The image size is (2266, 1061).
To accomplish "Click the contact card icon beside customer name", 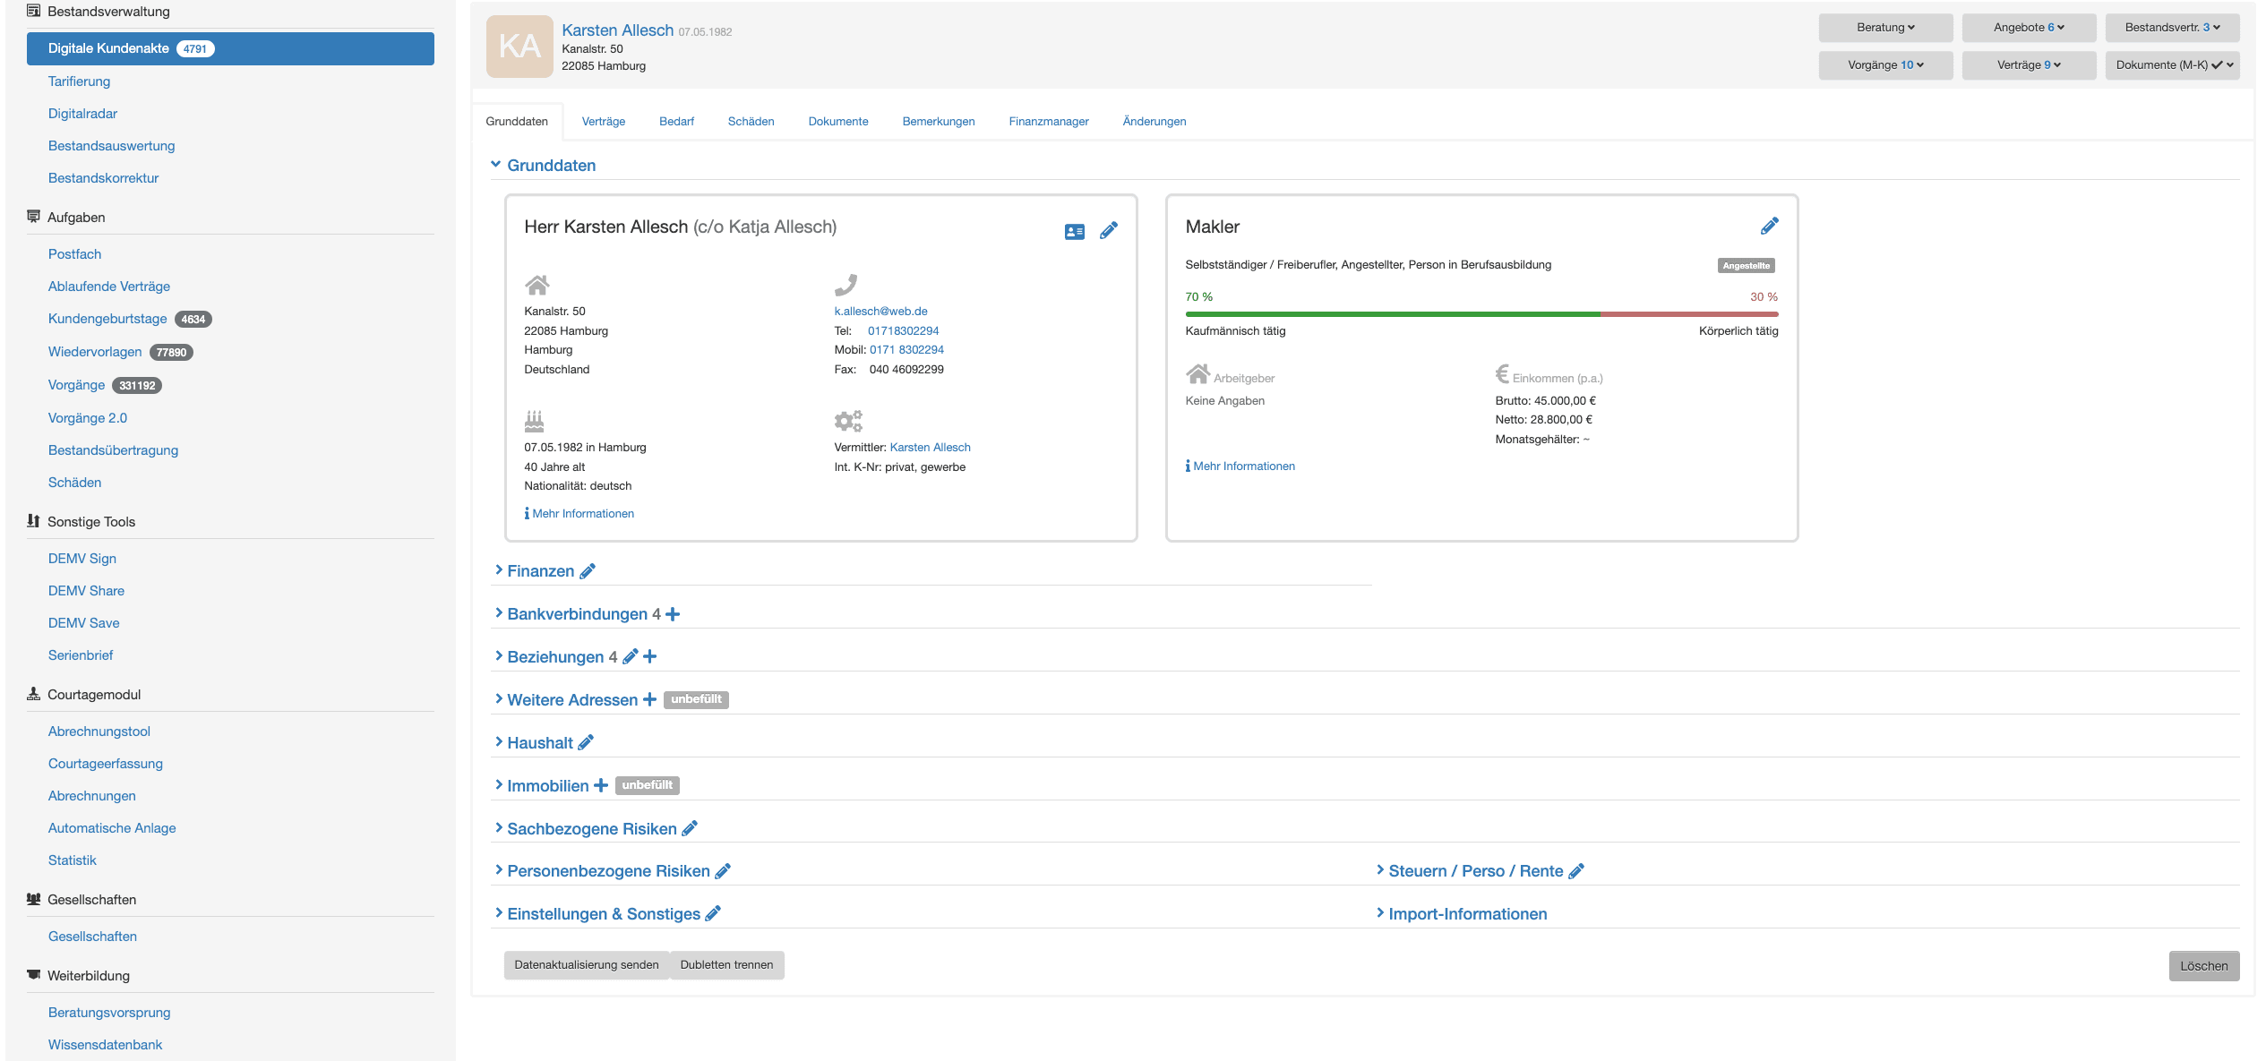I will (1074, 232).
